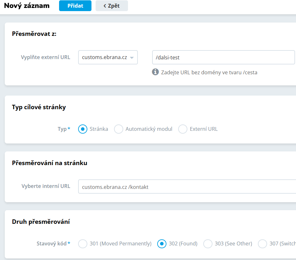Click the Vyberte interní URL label

tap(46, 186)
